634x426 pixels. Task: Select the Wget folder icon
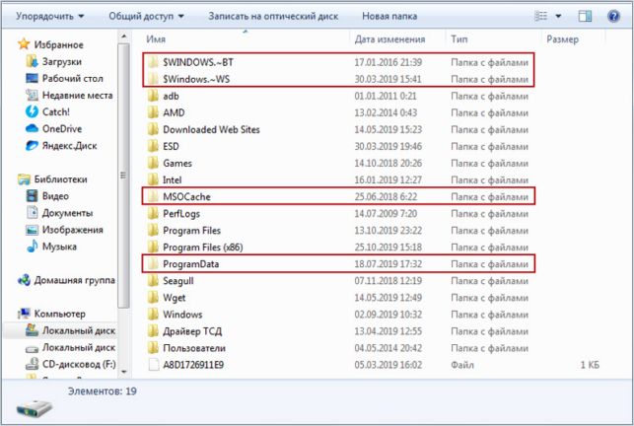pyautogui.click(x=153, y=298)
